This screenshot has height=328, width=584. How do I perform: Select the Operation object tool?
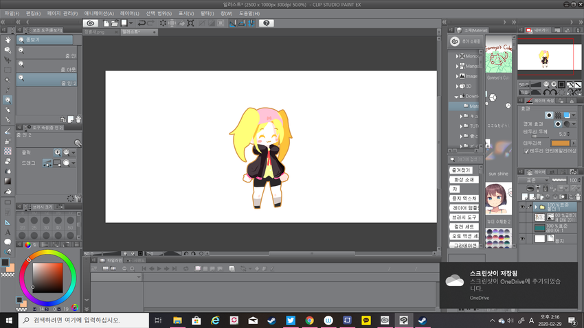tap(8, 50)
